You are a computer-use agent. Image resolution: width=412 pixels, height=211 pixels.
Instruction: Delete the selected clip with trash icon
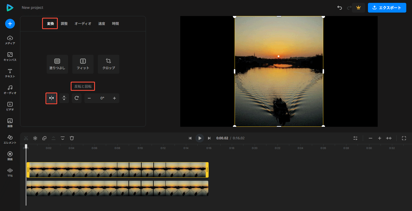coord(72,138)
